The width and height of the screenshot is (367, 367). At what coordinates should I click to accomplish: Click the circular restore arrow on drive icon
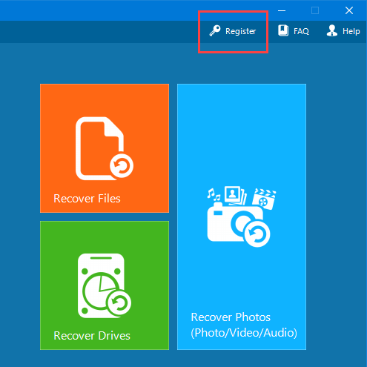coord(119,302)
